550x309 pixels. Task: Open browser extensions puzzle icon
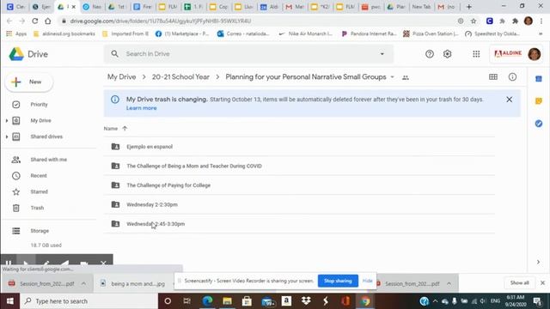click(515, 21)
